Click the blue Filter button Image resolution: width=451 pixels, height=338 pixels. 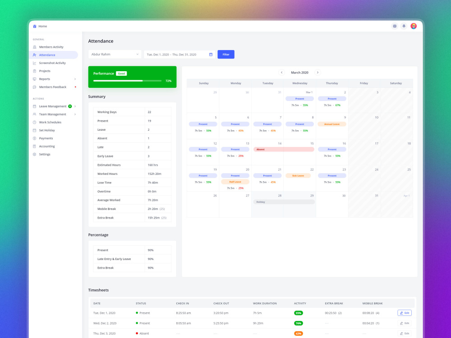pyautogui.click(x=226, y=55)
